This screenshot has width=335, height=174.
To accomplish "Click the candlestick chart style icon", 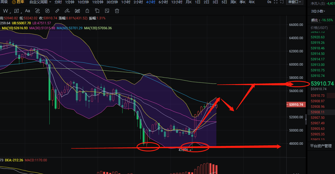I will (x=77, y=11).
